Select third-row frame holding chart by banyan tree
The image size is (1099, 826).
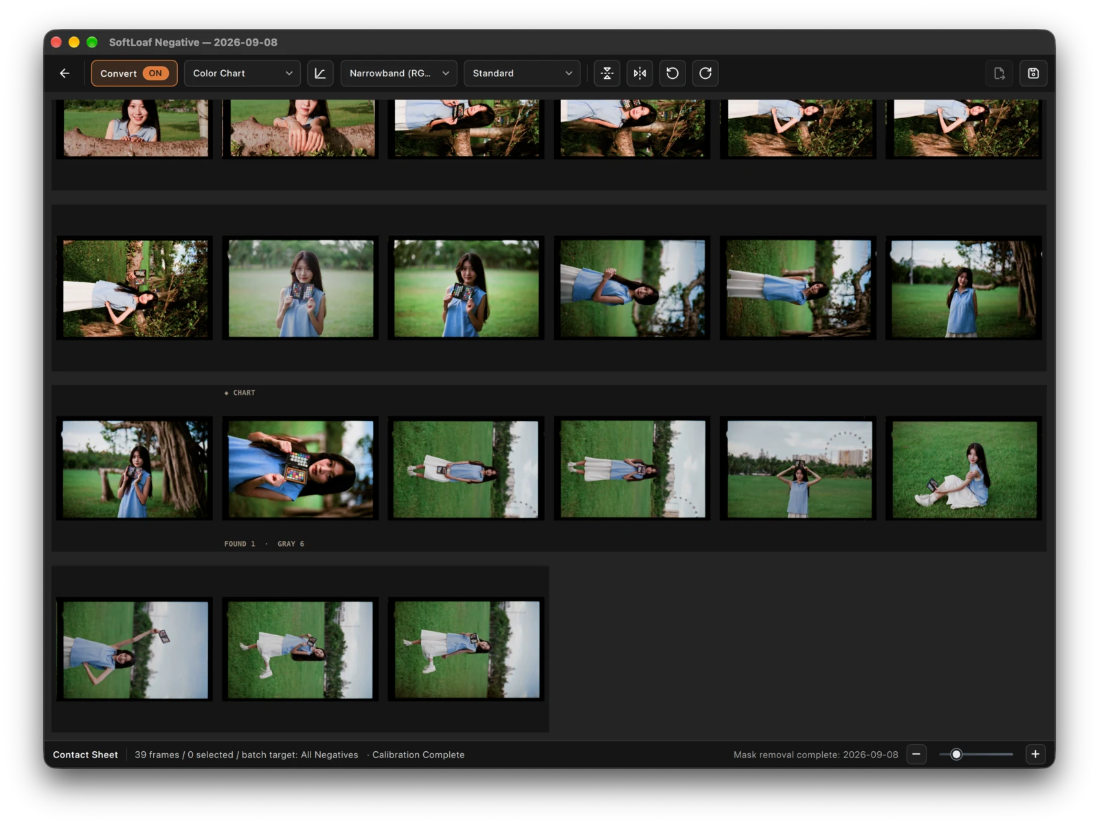pyautogui.click(x=135, y=468)
